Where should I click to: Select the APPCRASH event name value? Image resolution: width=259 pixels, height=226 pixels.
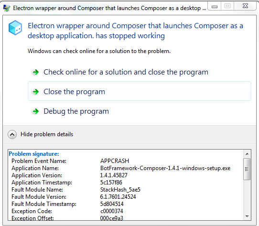pyautogui.click(x=115, y=161)
